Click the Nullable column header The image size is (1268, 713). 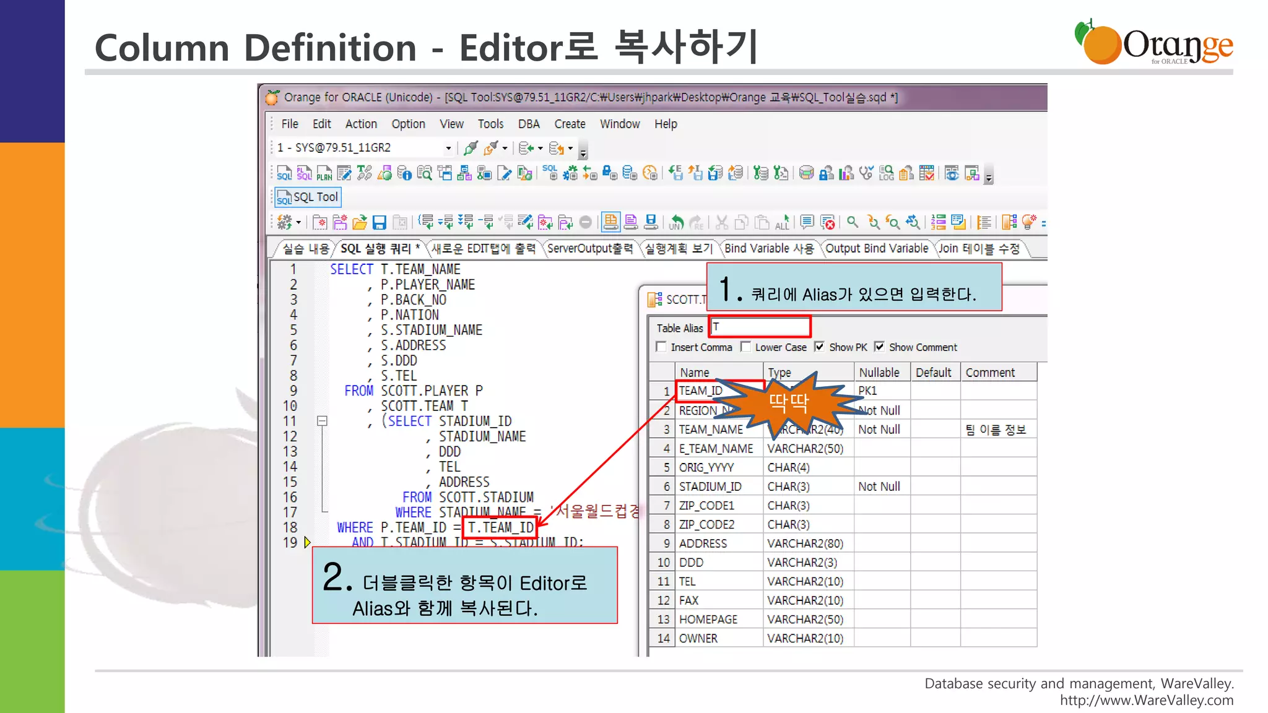click(x=879, y=373)
